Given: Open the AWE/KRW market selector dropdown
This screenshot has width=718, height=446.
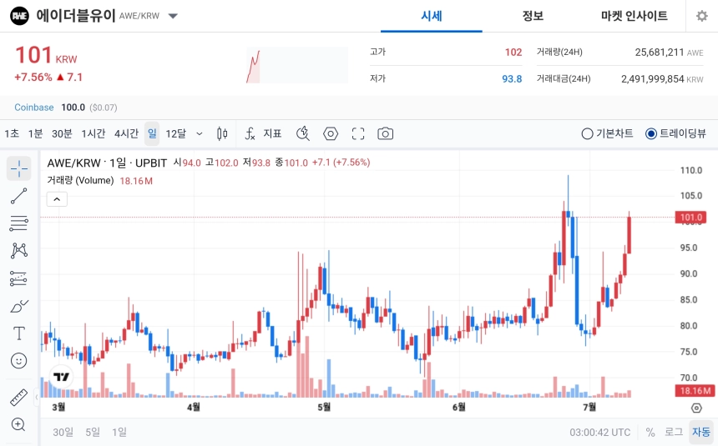Looking at the screenshot, I should [x=173, y=16].
